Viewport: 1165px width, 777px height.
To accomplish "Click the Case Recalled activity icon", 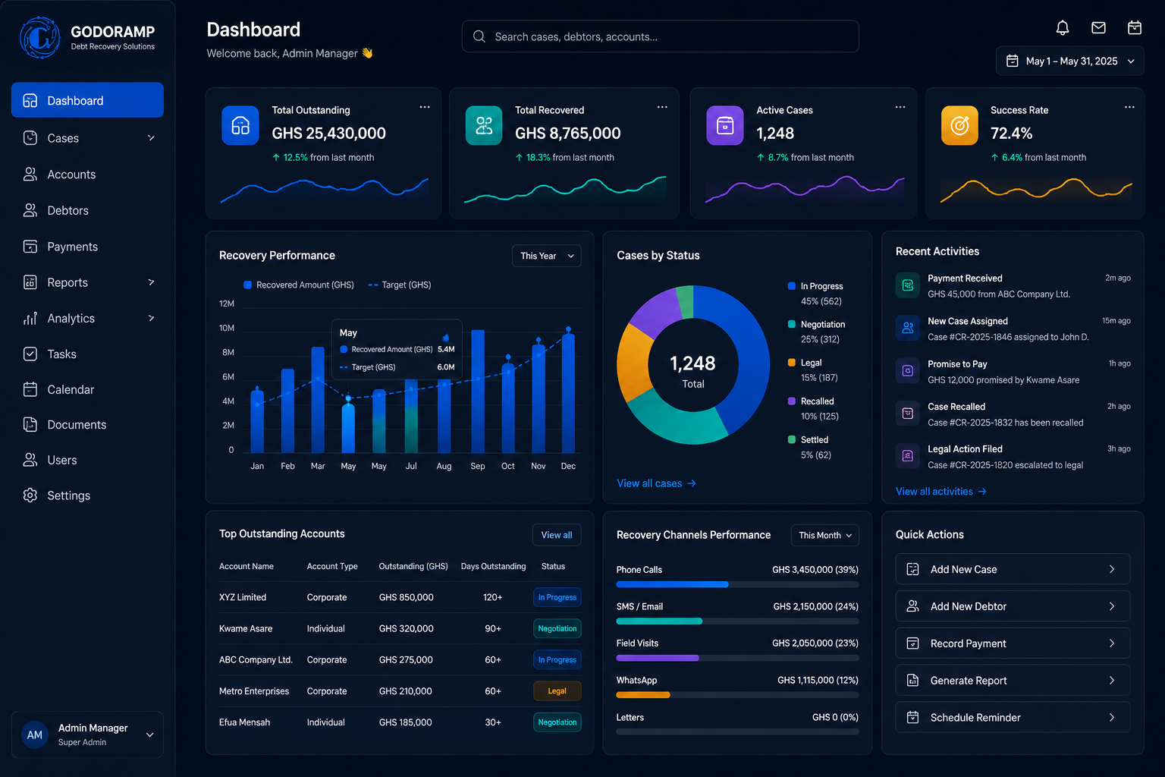I will (907, 414).
